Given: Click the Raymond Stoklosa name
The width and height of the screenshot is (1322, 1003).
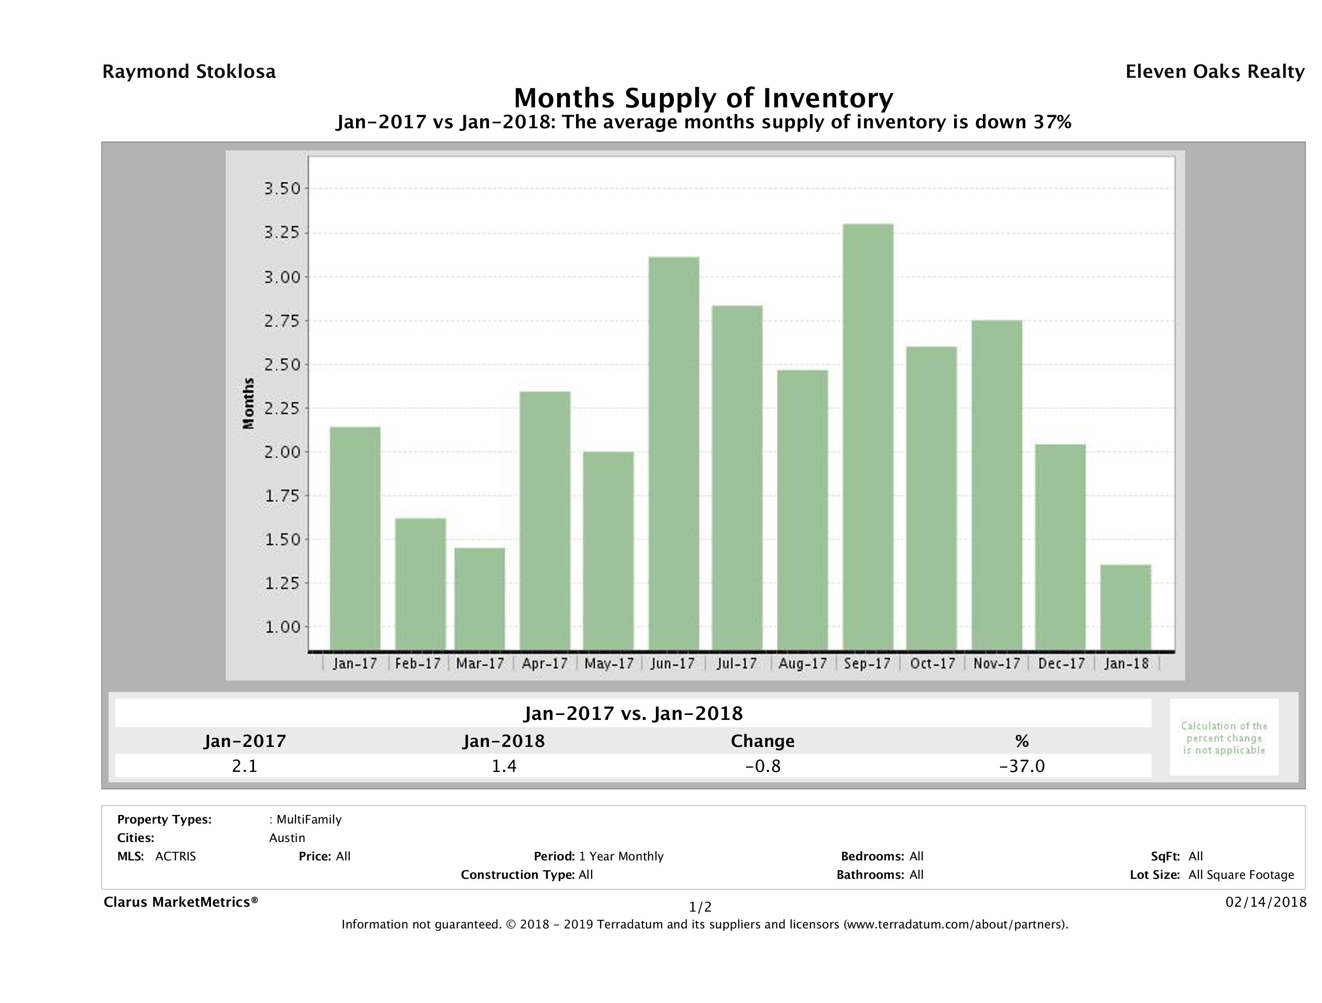Looking at the screenshot, I should 189,72.
